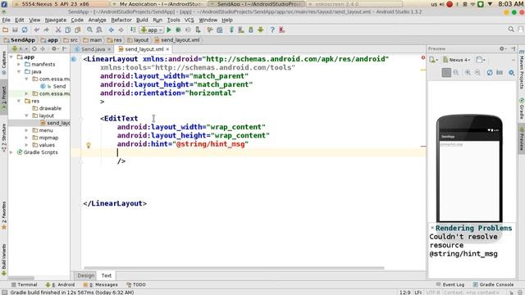Open the File menu
This screenshot has height=295, width=525.
coord(6,20)
